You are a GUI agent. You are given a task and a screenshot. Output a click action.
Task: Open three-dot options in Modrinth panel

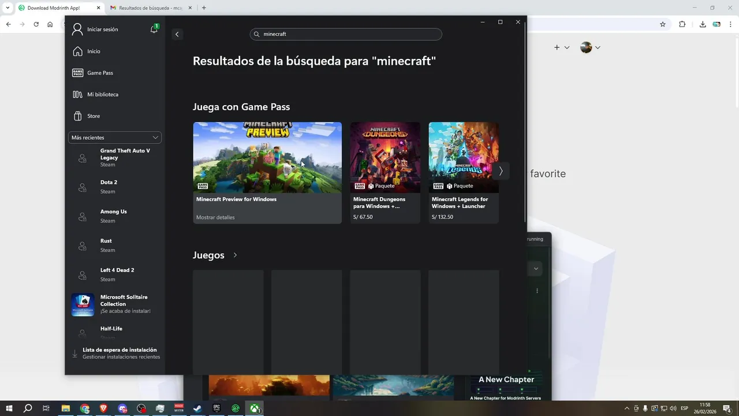(537, 291)
